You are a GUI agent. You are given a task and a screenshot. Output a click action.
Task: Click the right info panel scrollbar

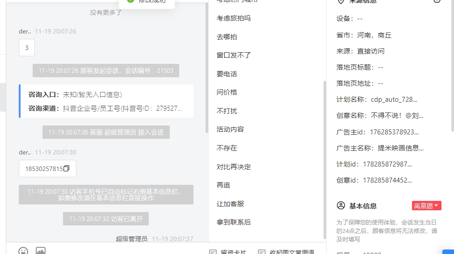[x=452, y=65]
